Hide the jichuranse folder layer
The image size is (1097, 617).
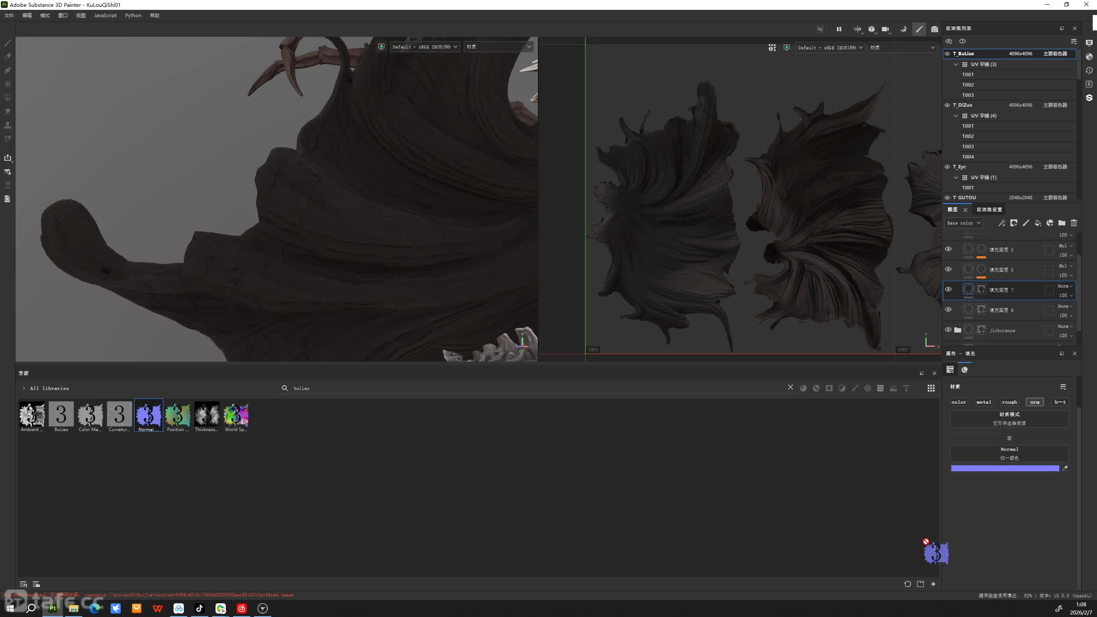pos(948,329)
